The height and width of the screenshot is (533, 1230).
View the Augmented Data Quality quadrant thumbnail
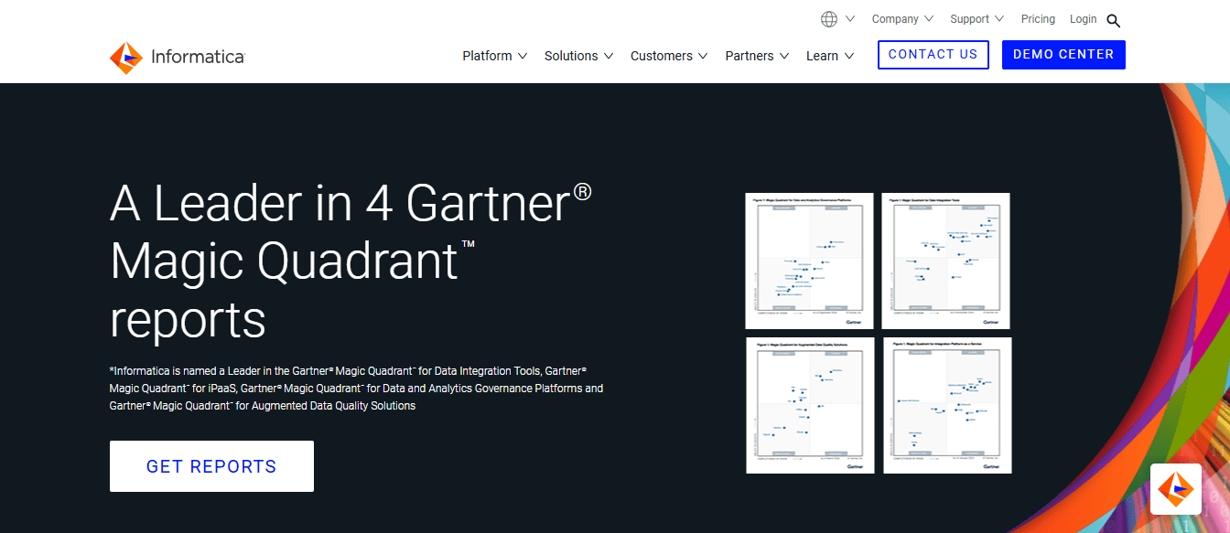(x=810, y=405)
